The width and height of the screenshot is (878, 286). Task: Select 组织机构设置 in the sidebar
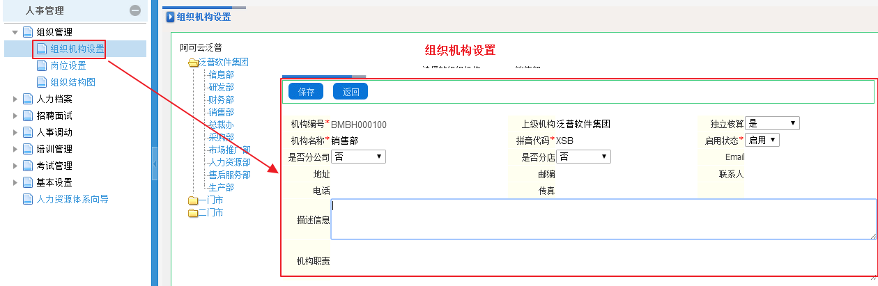click(77, 49)
